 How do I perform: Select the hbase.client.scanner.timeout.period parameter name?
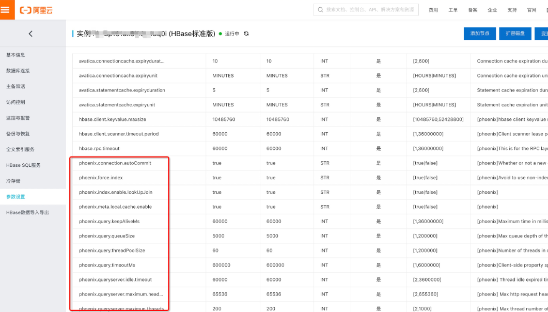point(119,134)
